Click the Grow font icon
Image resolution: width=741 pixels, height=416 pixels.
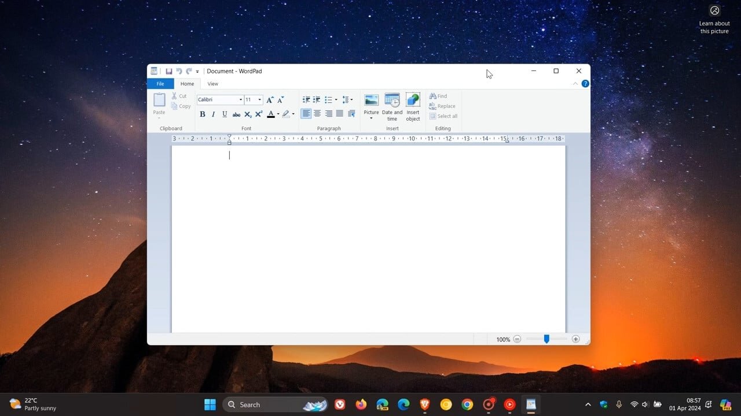(x=269, y=100)
